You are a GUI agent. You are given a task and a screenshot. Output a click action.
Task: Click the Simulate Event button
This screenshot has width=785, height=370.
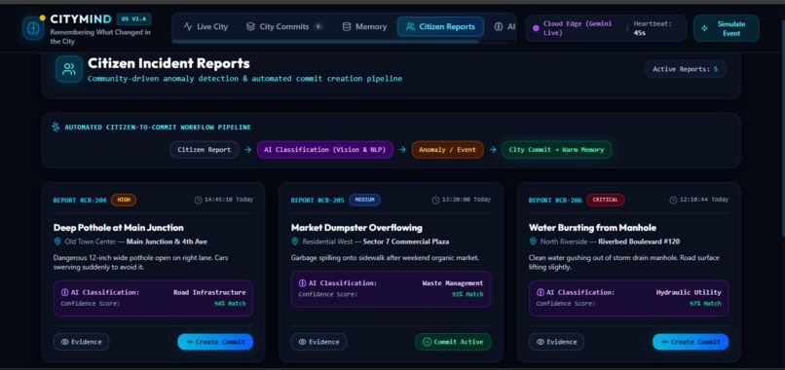coord(726,28)
